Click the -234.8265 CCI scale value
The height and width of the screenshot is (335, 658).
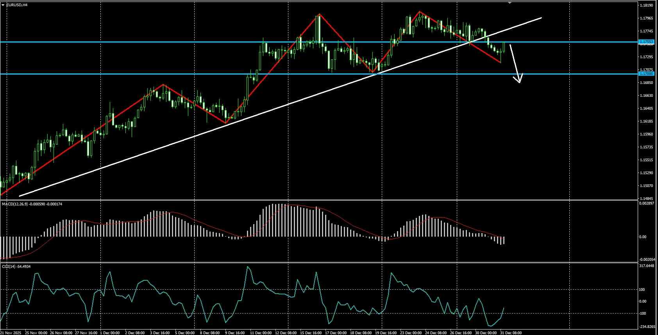point(647,327)
